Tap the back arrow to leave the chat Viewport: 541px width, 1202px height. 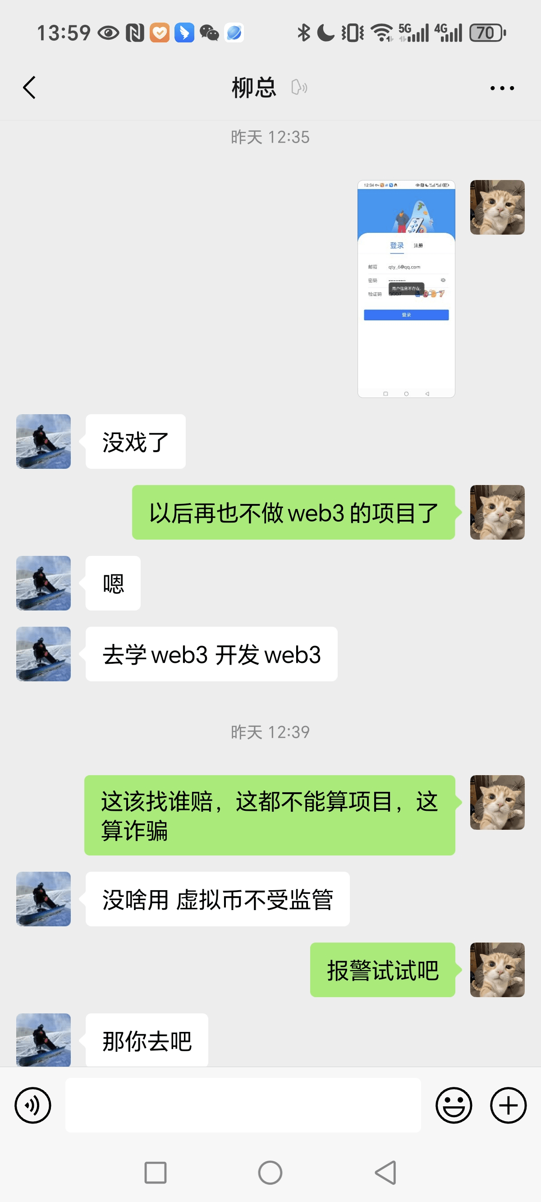coord(29,87)
